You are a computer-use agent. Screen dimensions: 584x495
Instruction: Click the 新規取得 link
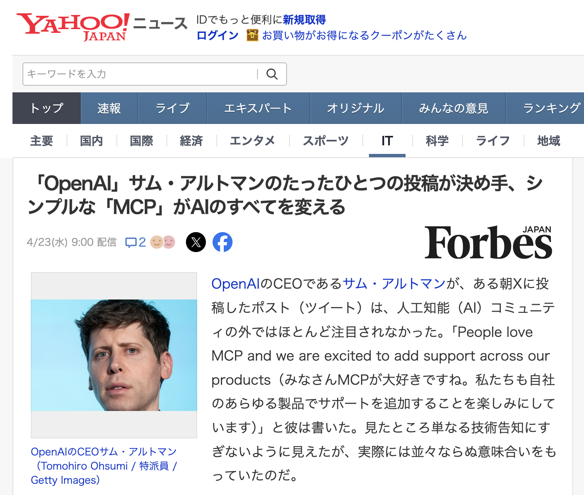point(304,20)
